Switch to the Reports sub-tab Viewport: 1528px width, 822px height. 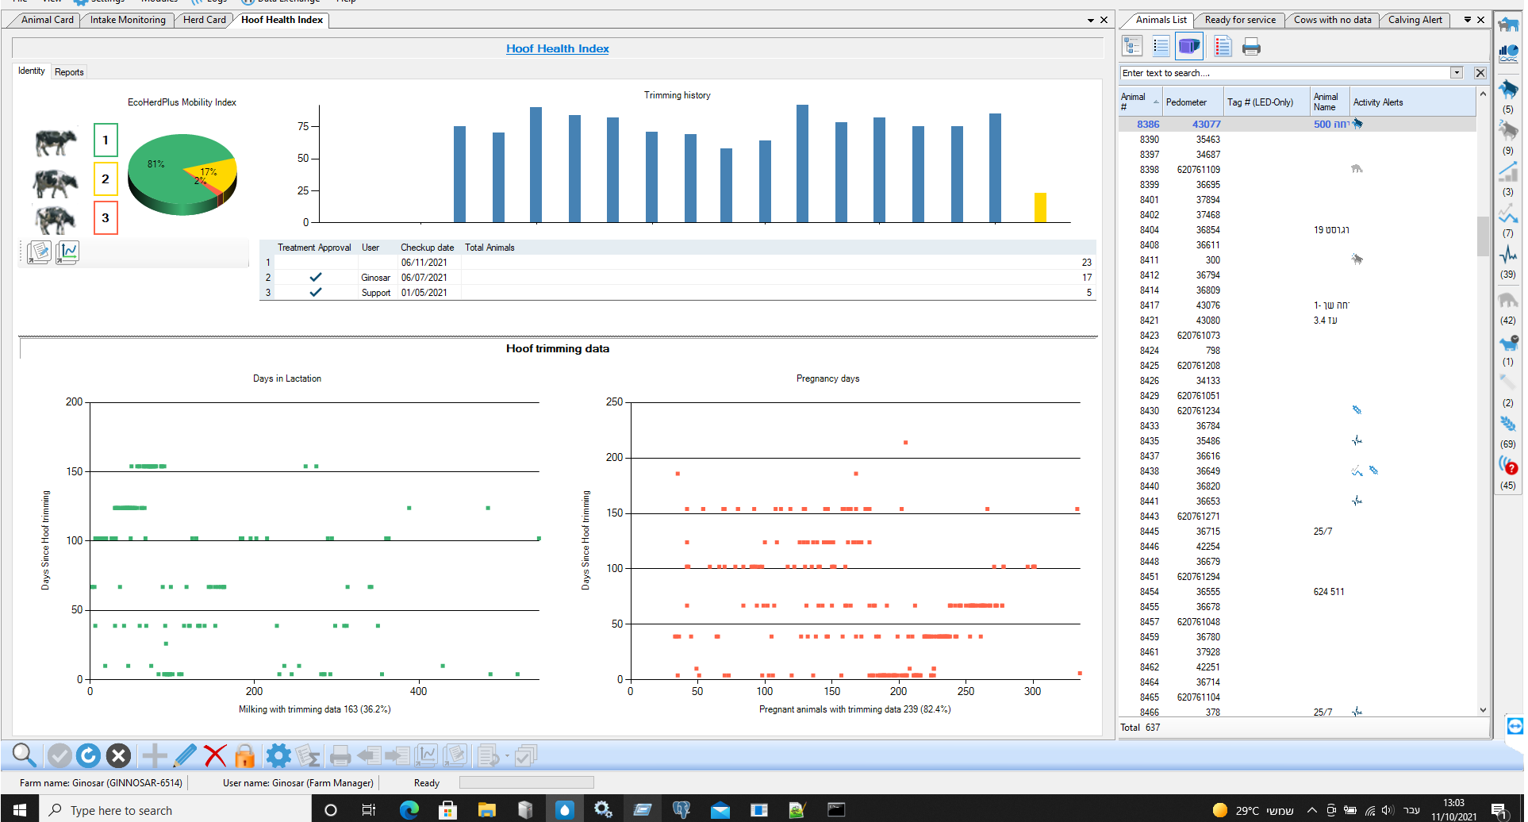click(x=69, y=72)
